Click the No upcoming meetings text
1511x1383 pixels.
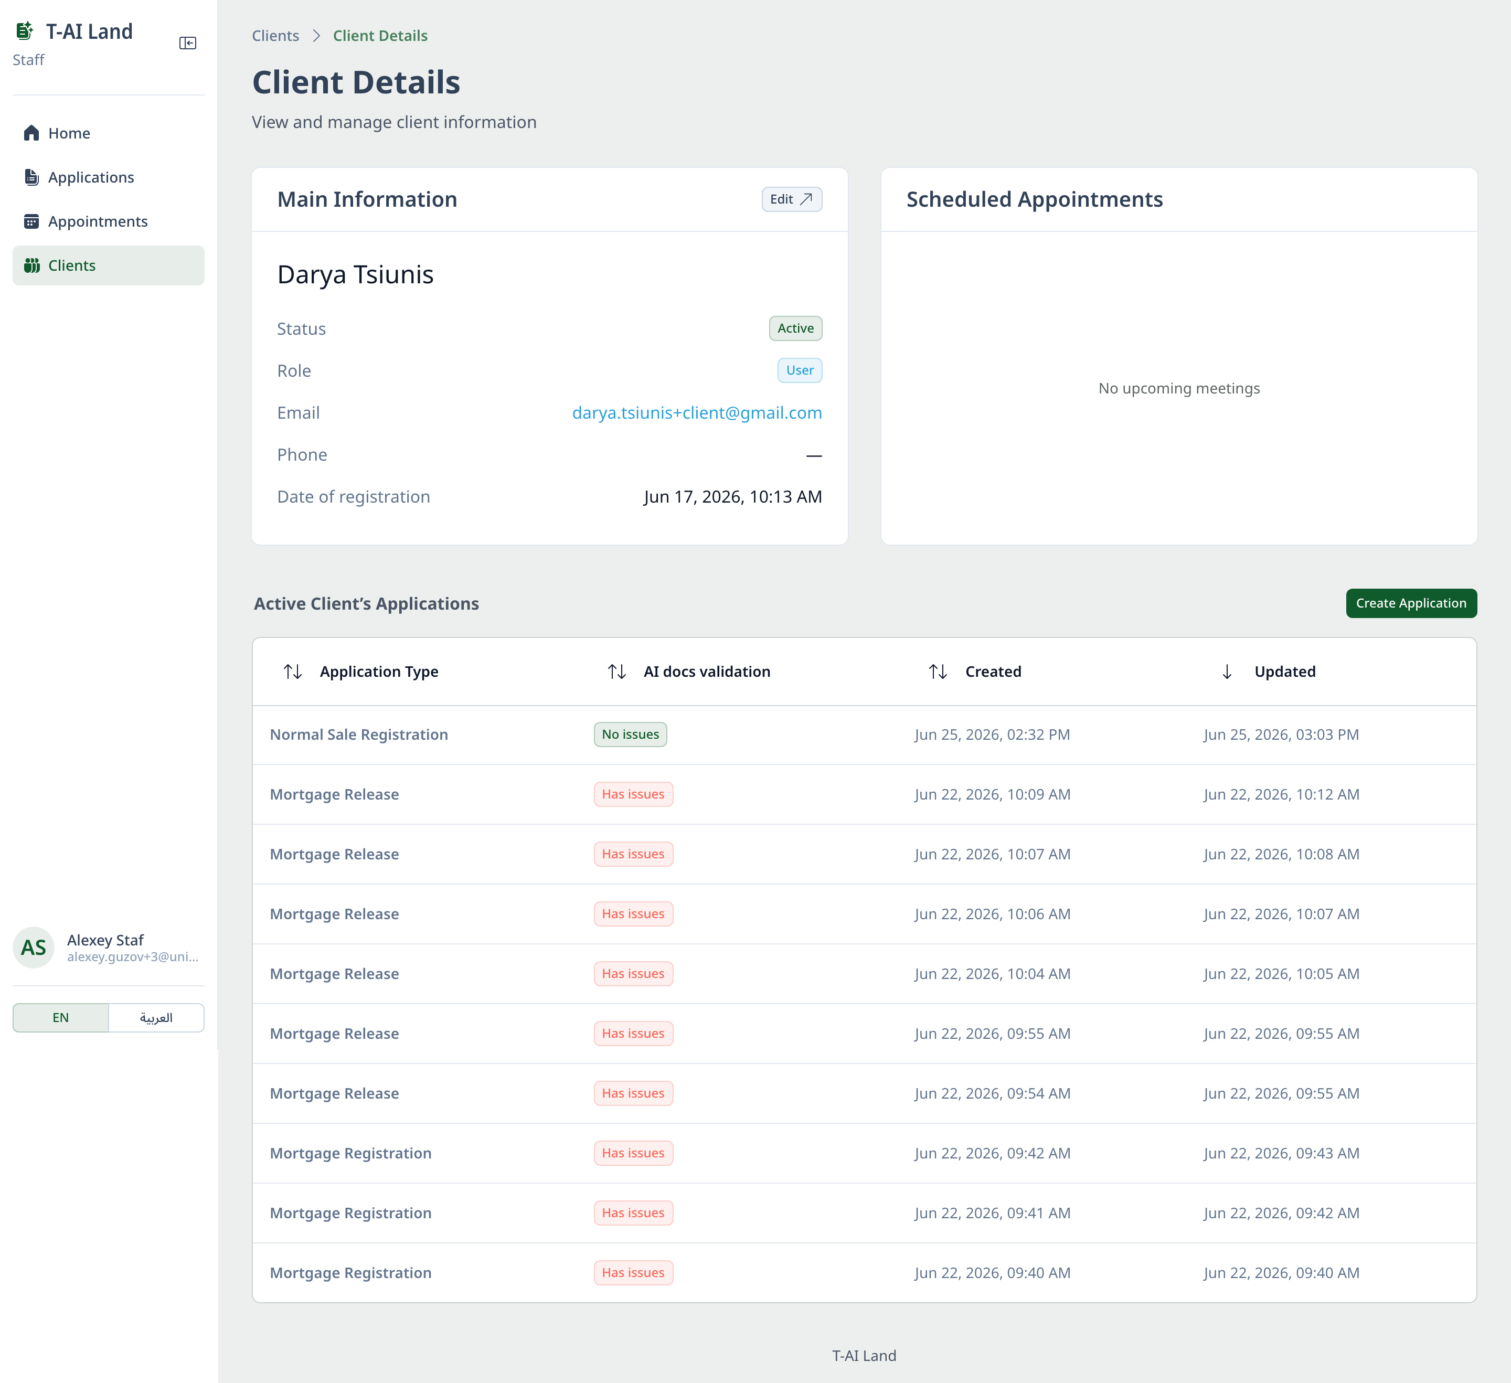pos(1179,388)
